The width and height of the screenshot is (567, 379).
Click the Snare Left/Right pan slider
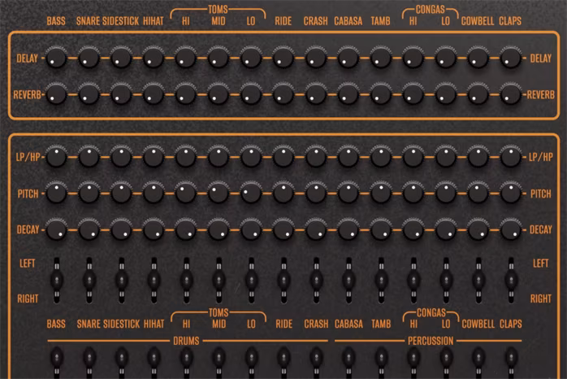(x=89, y=280)
